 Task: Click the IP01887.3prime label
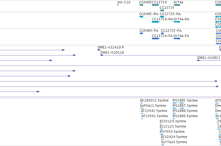point(185,106)
